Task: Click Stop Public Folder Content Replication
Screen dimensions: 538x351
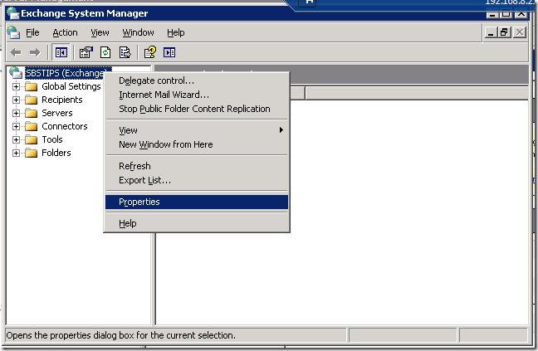Action: click(x=194, y=109)
